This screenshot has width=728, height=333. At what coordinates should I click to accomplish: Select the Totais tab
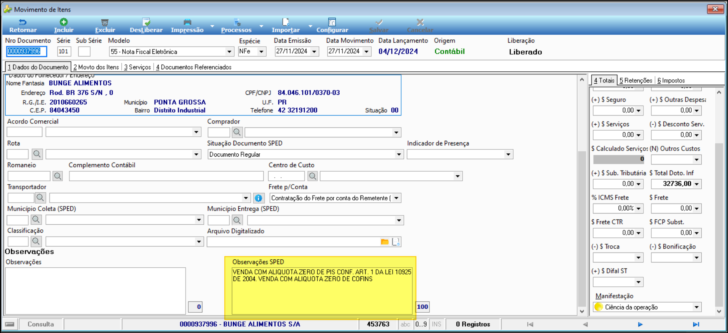click(x=604, y=80)
